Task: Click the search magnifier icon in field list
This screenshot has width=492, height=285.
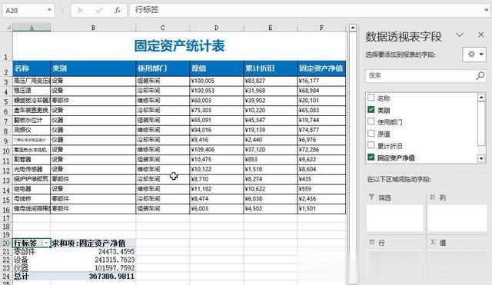Action: point(480,75)
